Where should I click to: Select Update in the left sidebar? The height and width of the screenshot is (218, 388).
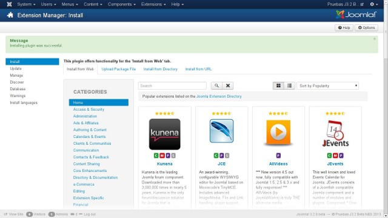click(x=16, y=68)
